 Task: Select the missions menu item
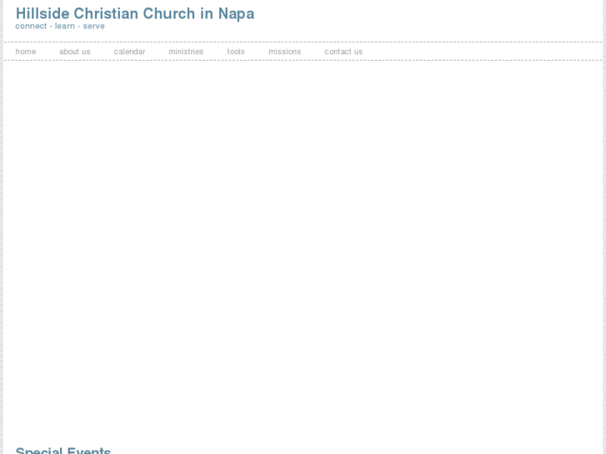click(284, 52)
